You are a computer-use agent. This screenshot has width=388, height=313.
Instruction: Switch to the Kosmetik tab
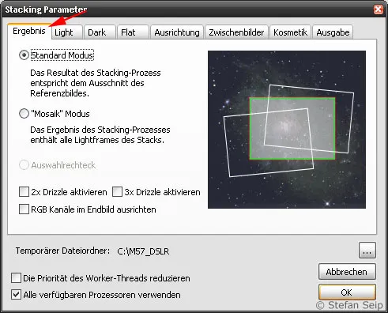[x=290, y=32]
